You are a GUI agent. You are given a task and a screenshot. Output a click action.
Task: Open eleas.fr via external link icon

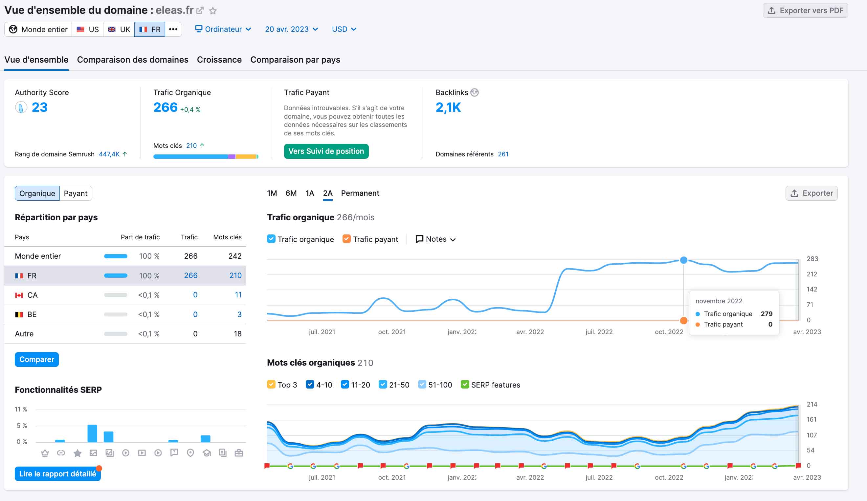[x=200, y=10]
